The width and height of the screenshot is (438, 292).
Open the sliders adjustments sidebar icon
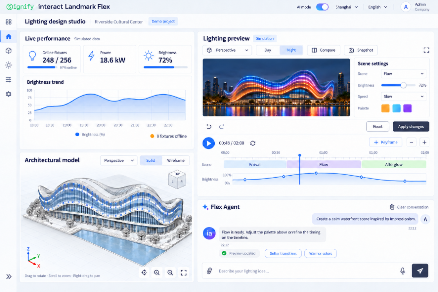pyautogui.click(x=8, y=80)
